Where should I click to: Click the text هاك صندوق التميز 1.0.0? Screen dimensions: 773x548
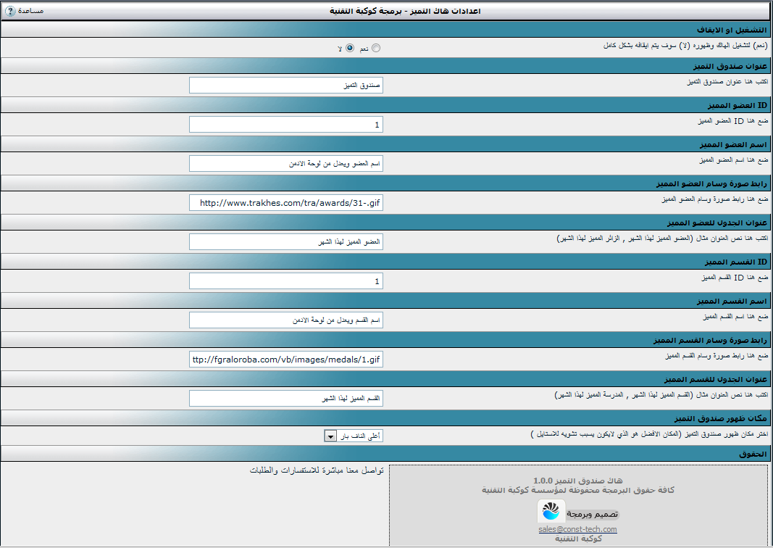[x=578, y=481]
